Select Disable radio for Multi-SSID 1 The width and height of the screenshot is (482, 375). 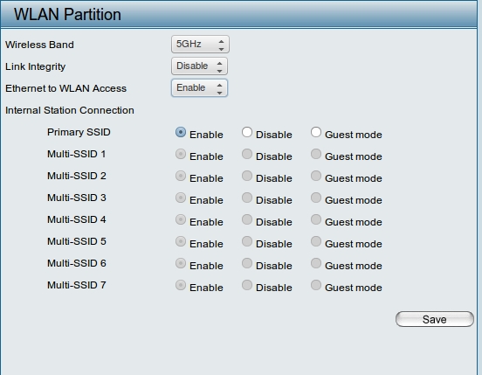point(247,154)
